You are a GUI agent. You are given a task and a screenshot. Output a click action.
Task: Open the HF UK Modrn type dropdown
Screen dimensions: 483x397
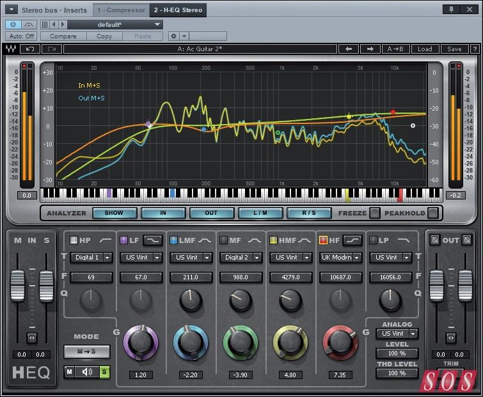coord(341,257)
